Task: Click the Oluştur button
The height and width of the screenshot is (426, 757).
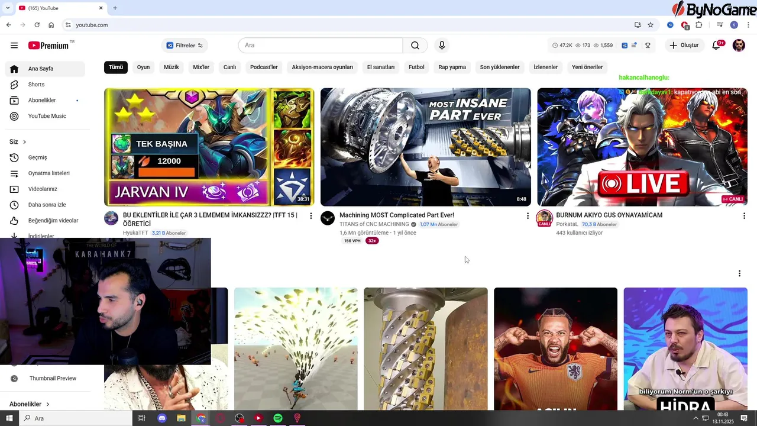Action: 684,46
